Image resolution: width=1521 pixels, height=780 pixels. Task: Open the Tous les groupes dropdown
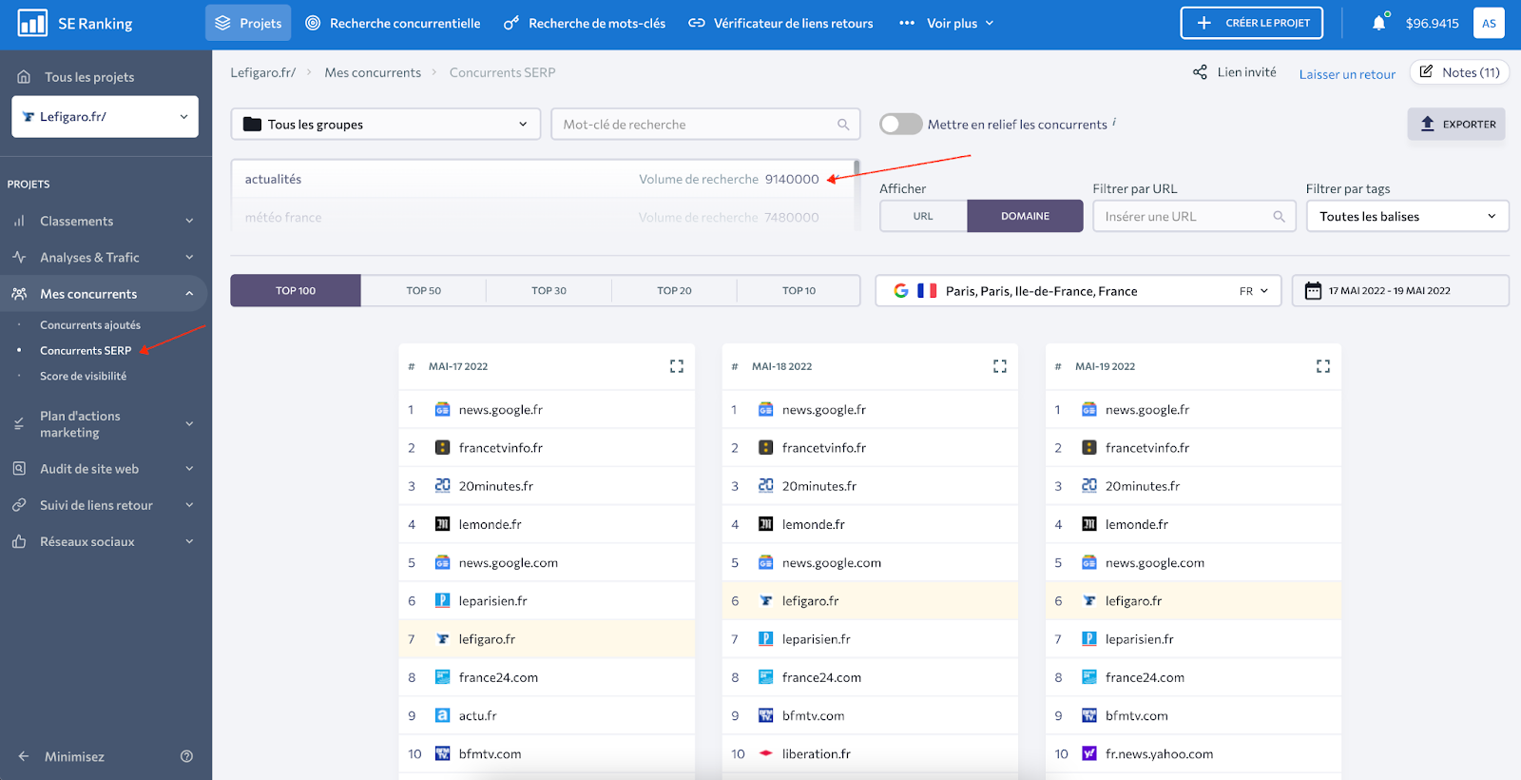tap(385, 125)
